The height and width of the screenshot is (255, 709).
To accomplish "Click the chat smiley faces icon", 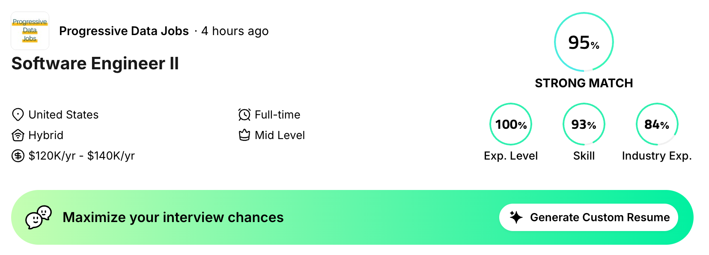I will [39, 217].
